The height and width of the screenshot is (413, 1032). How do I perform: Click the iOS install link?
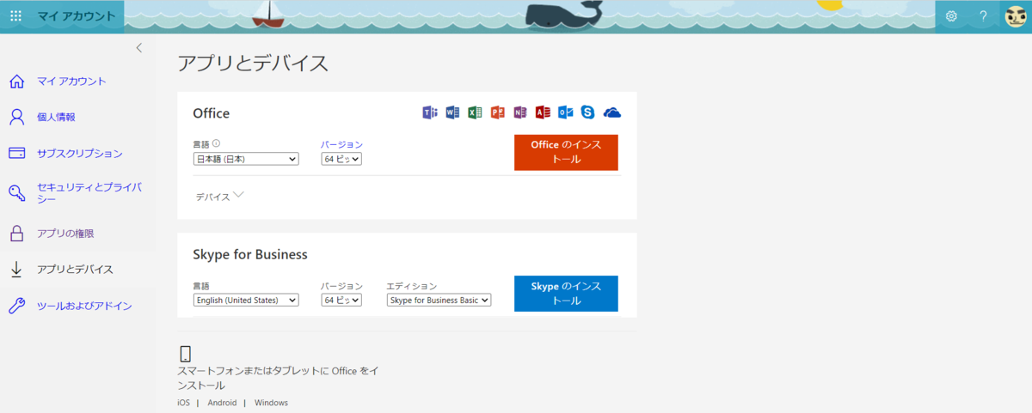pos(183,403)
